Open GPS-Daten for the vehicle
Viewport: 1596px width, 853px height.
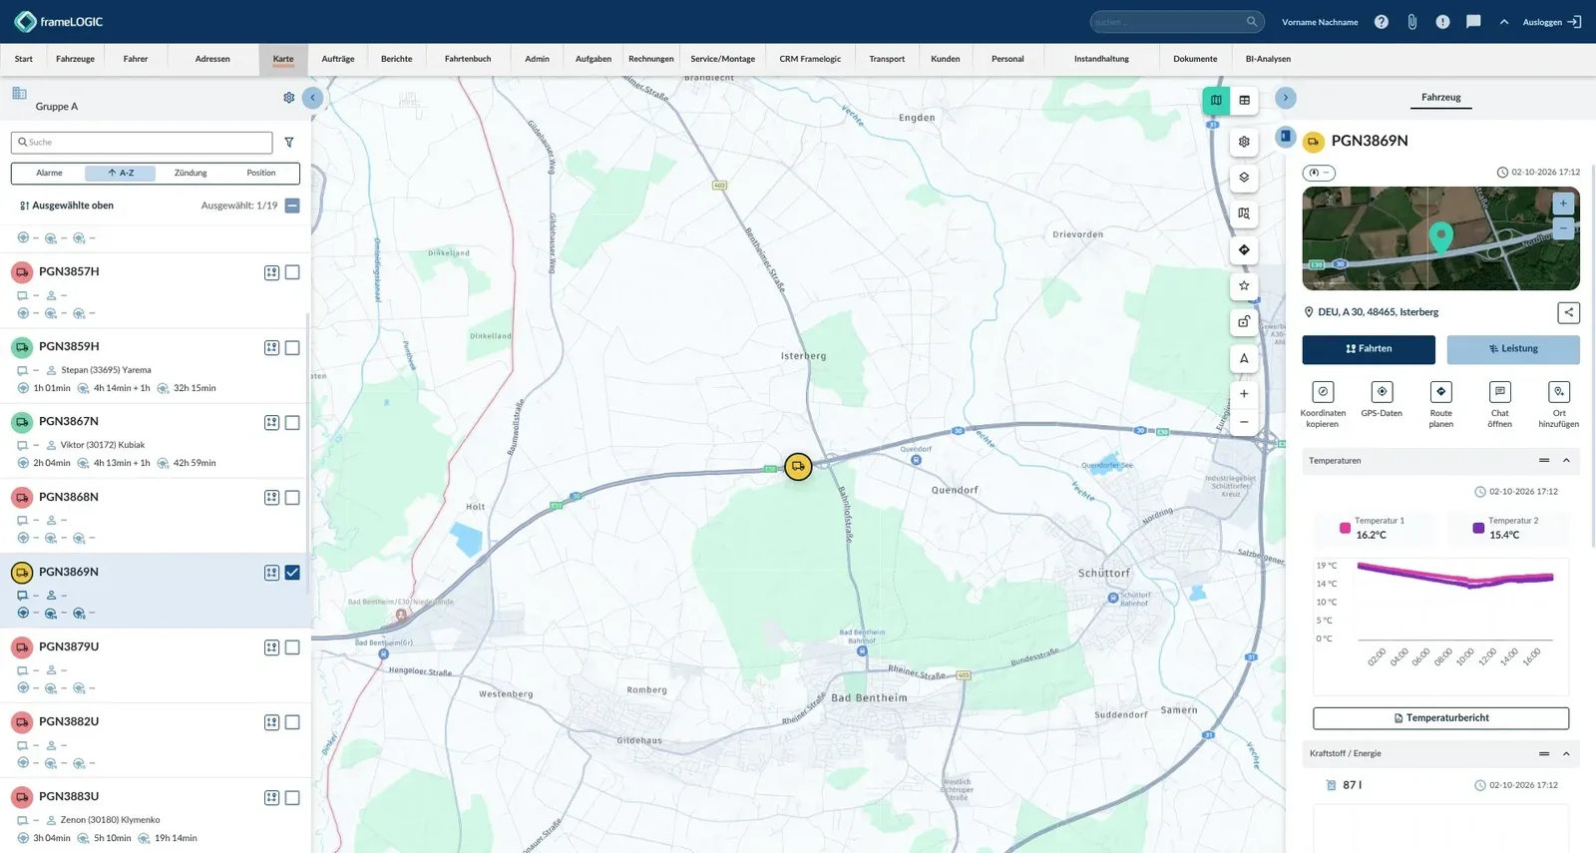1382,392
